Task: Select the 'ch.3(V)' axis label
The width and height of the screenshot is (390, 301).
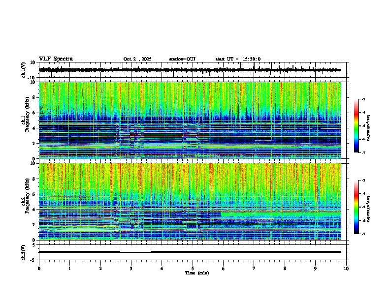Action: [x=23, y=252]
